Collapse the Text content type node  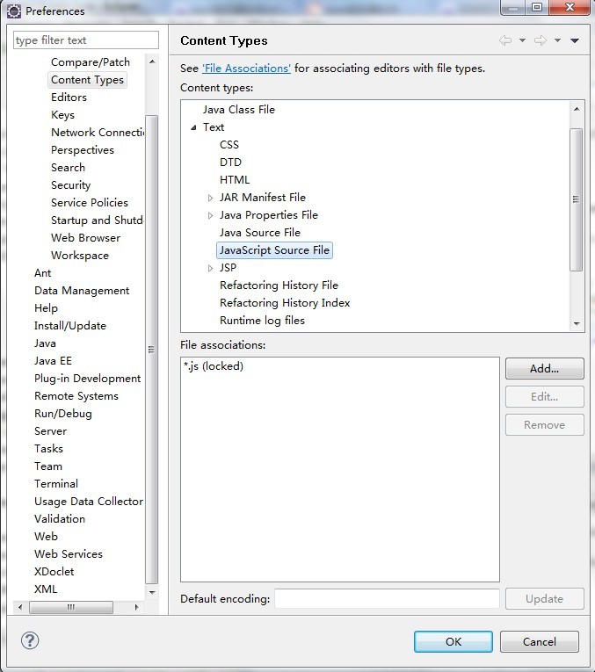point(193,127)
